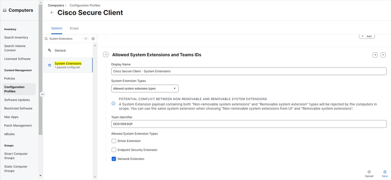
Task: Clear the System Extensions search field
Action: pyautogui.click(x=93, y=39)
